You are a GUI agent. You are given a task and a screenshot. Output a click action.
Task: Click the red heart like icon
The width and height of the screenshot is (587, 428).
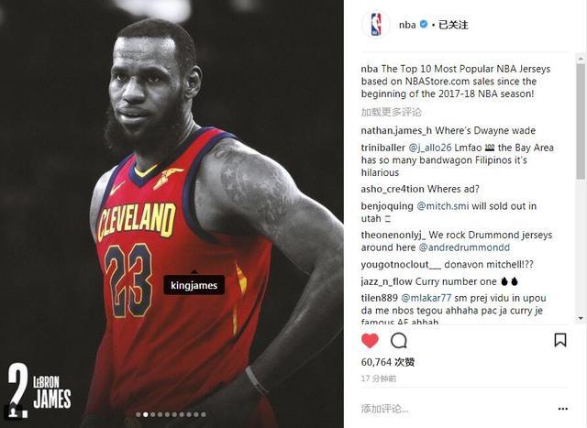tap(370, 340)
